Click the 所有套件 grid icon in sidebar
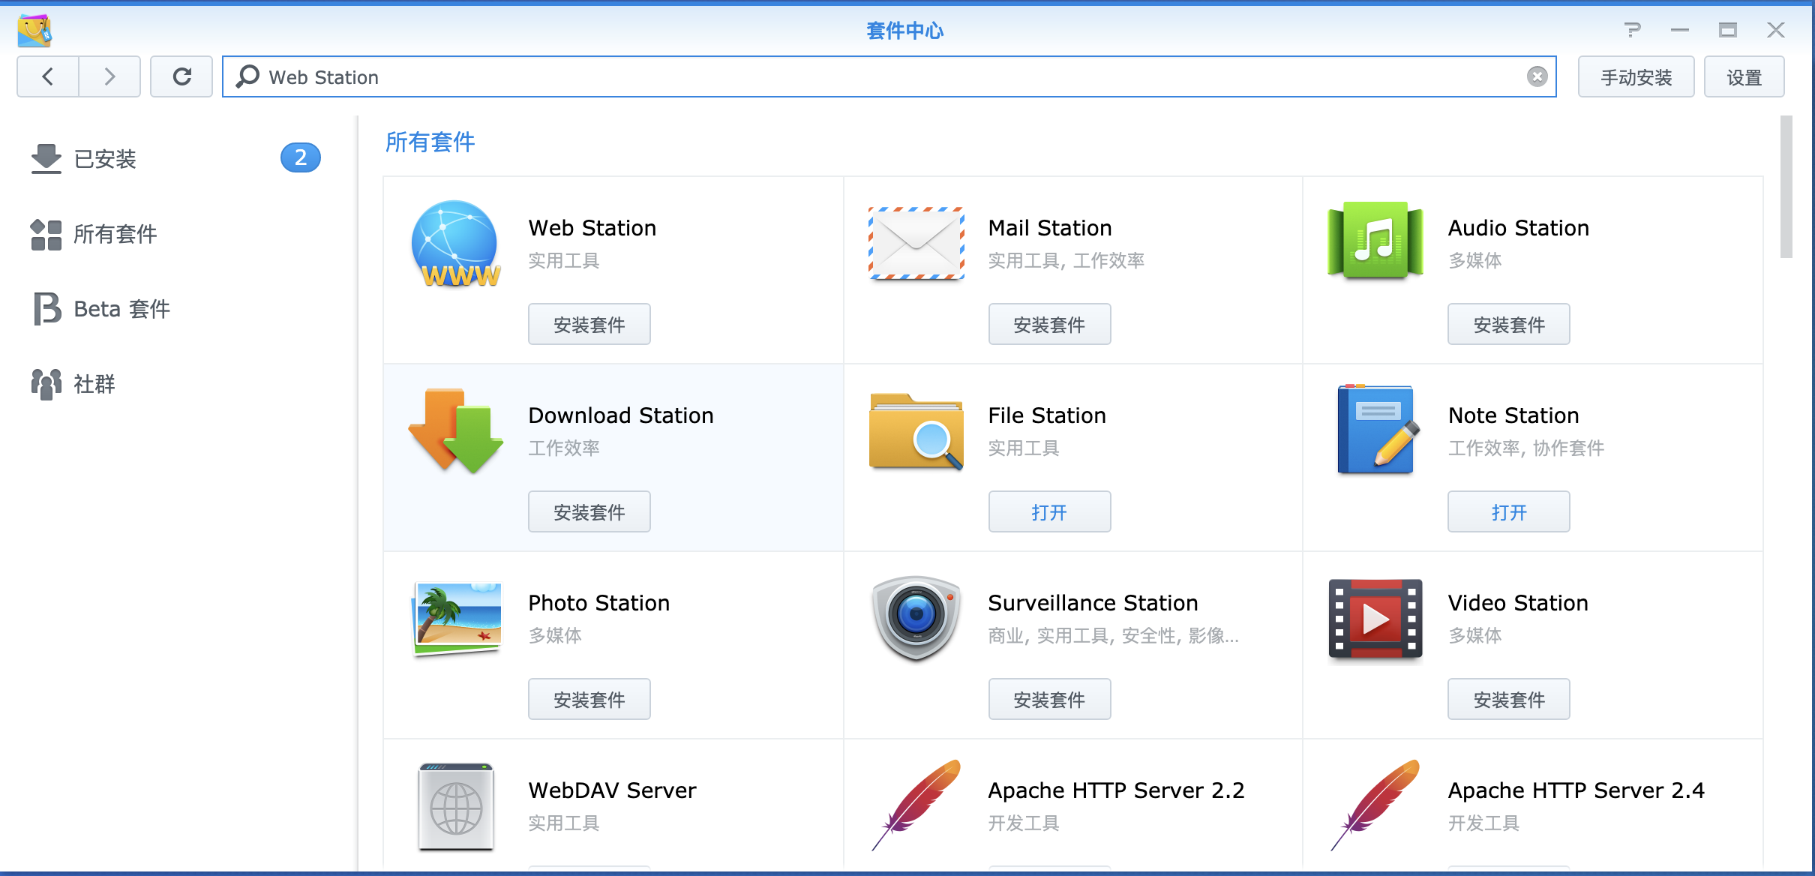The image size is (1815, 876). coord(46,234)
